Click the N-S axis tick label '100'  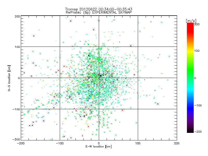click(17, 47)
